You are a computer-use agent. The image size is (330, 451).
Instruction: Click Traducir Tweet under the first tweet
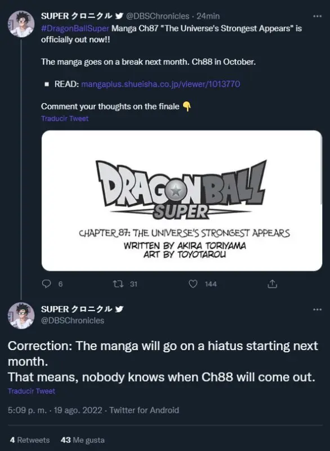[65, 118]
